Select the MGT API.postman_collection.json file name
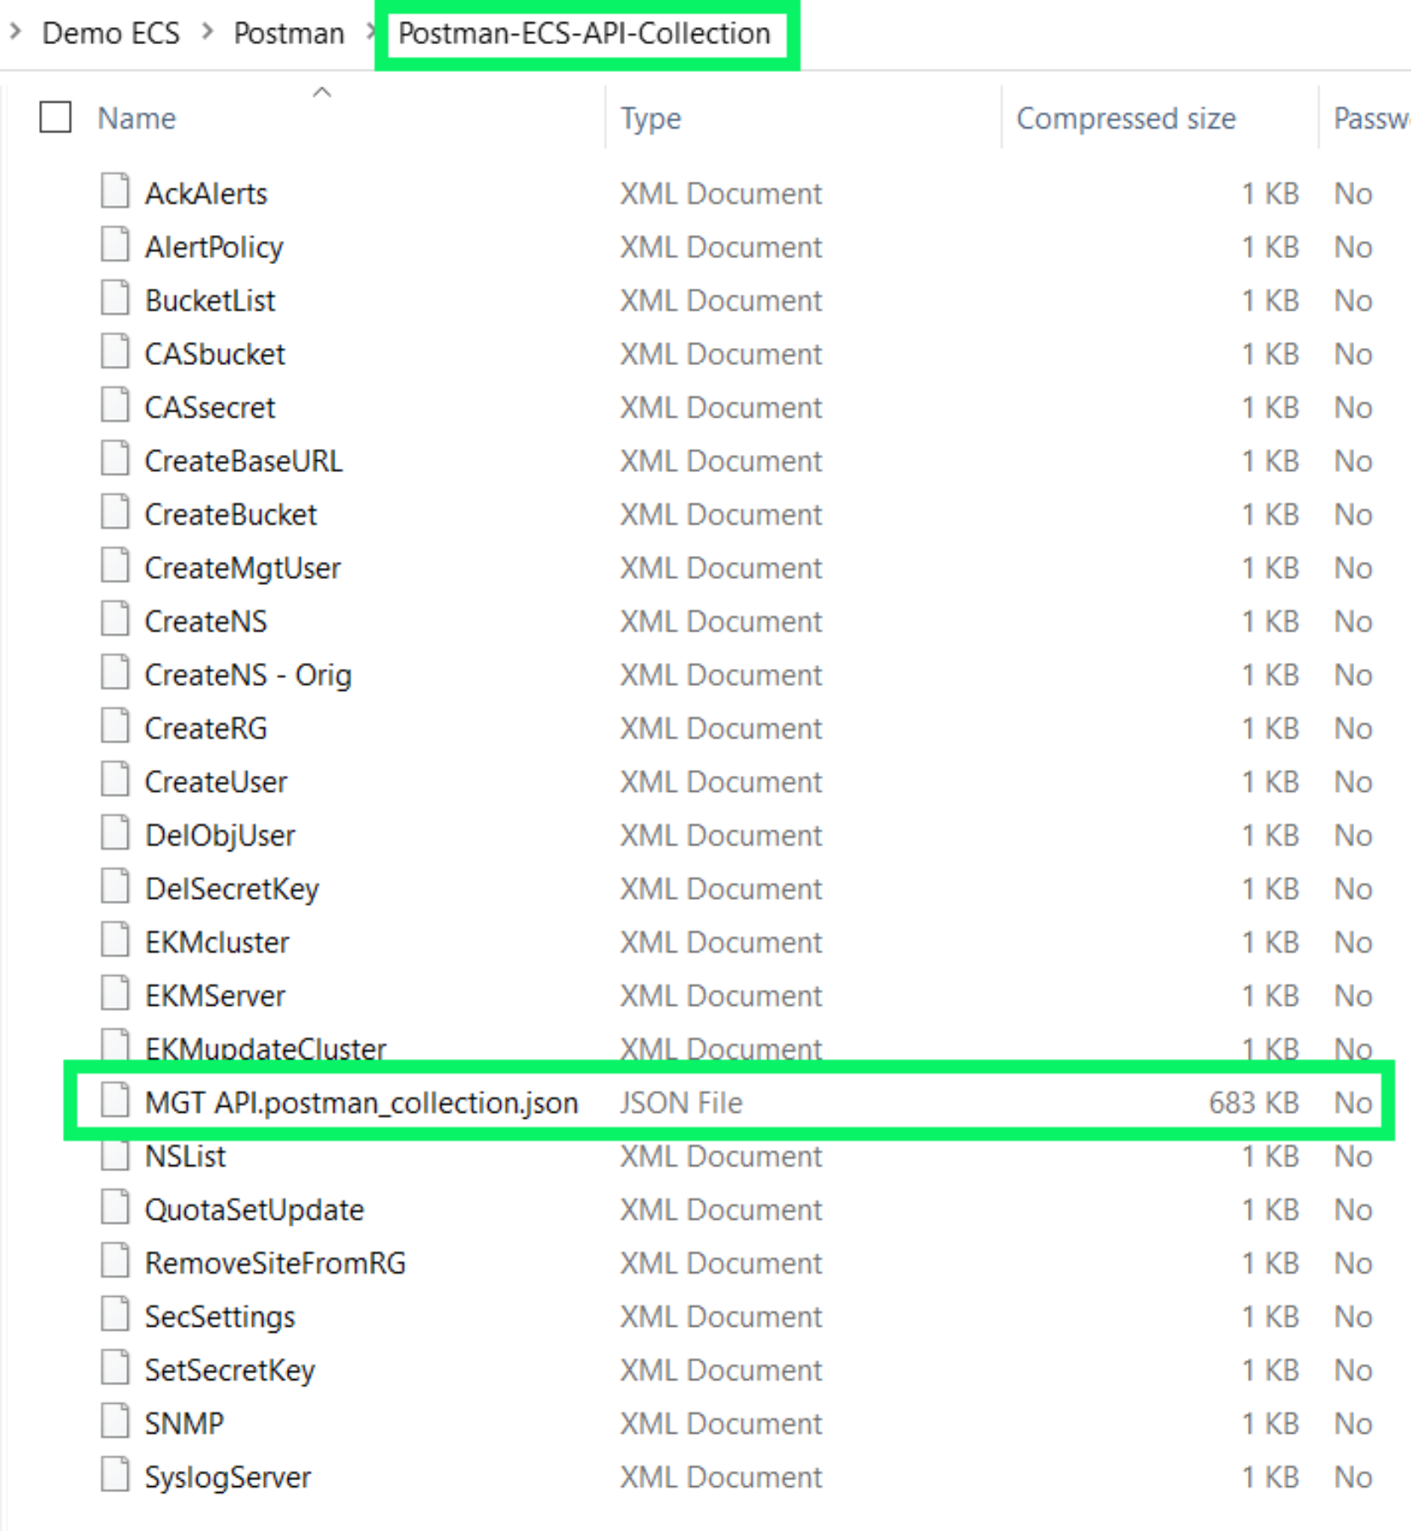 coord(362,1103)
